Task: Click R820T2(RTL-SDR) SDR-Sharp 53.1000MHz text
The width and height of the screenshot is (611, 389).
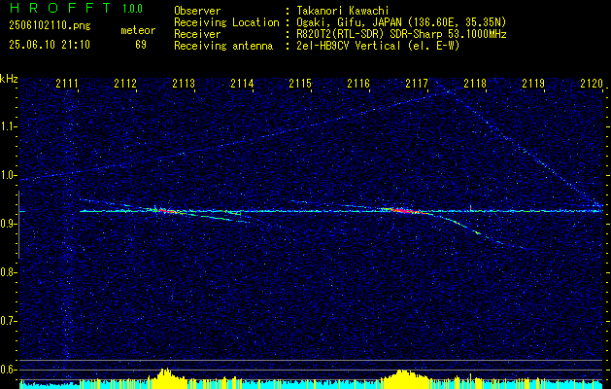Action: 401,34
